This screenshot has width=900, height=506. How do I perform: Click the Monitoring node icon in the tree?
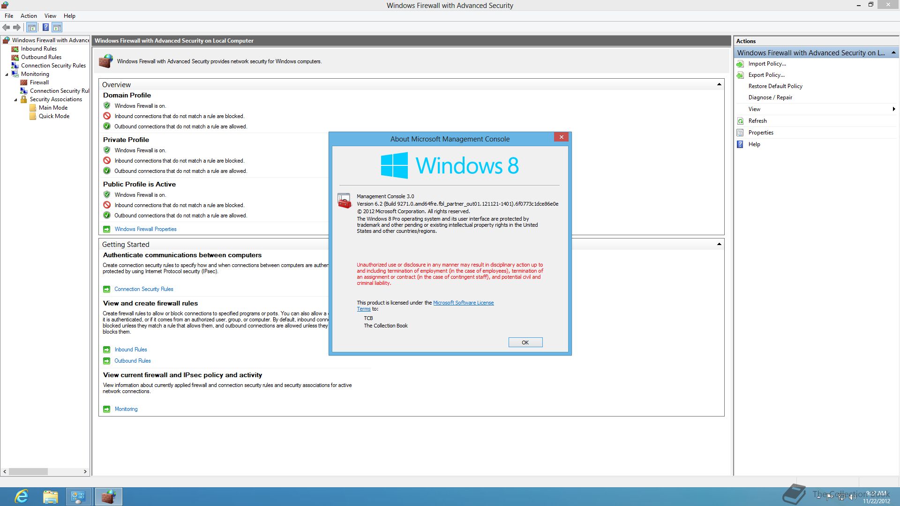pyautogui.click(x=15, y=74)
